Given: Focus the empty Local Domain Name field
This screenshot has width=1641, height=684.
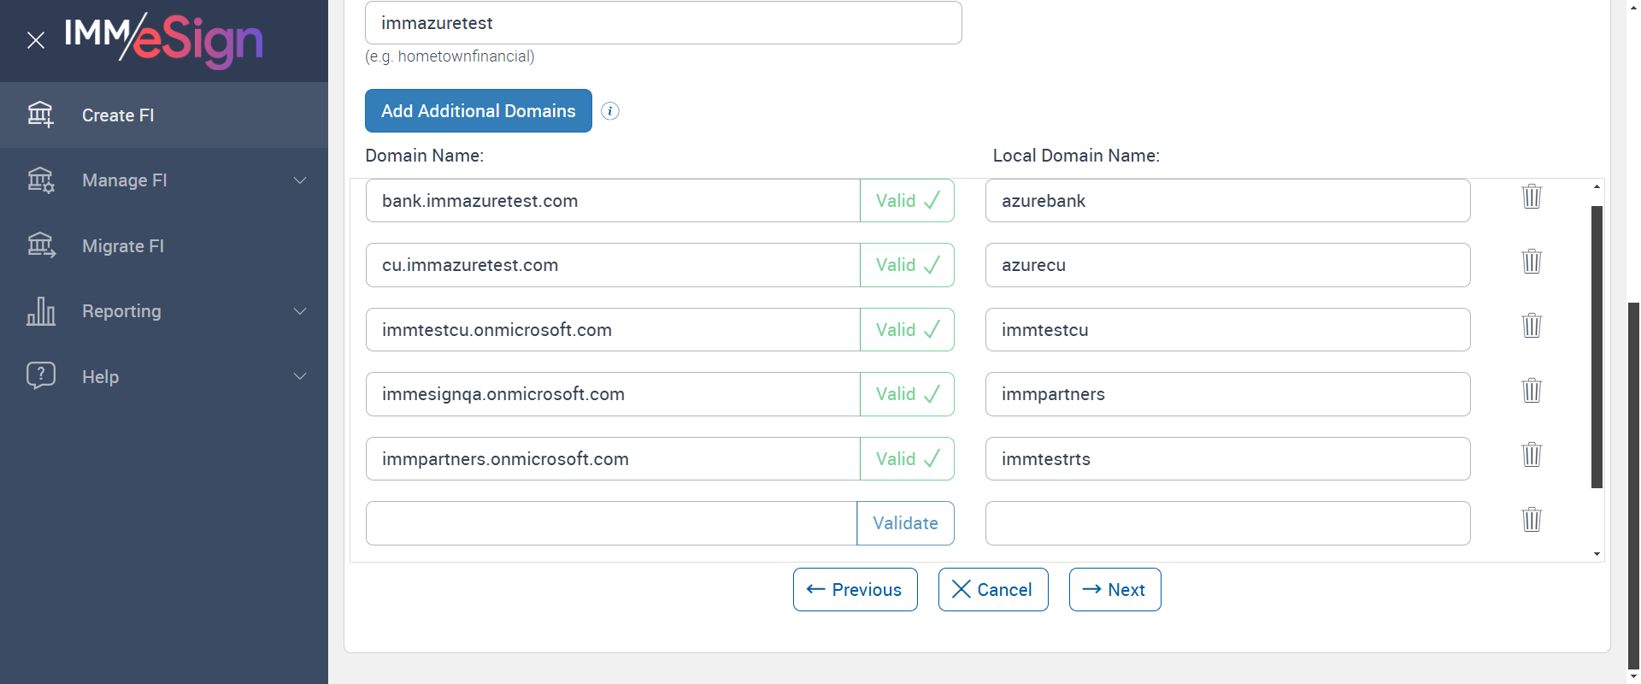Looking at the screenshot, I should click(1226, 523).
